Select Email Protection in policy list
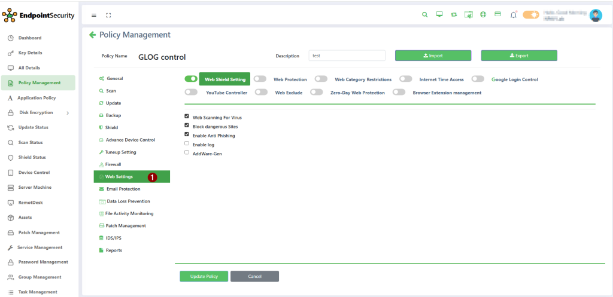Image resolution: width=613 pixels, height=297 pixels. (123, 189)
